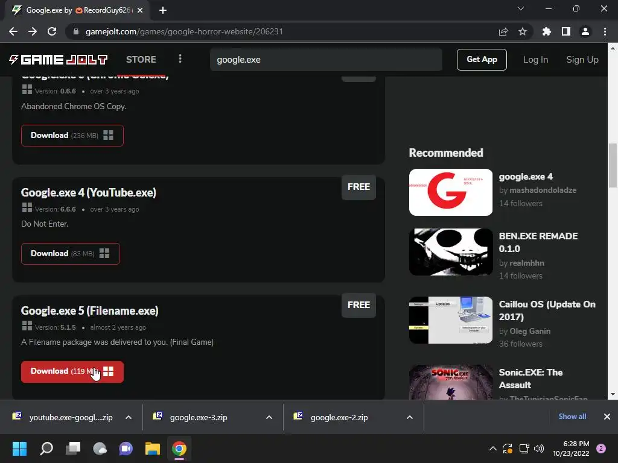Open the share this page icon

[503, 31]
